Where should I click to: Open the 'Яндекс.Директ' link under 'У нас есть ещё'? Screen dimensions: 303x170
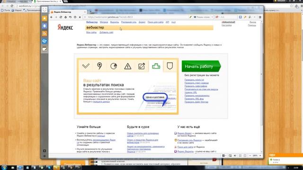point(184,133)
